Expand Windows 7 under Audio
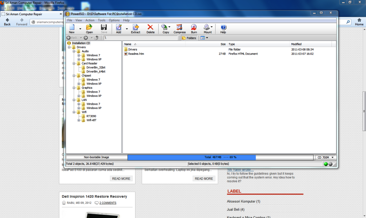The width and height of the screenshot is (366, 218). coord(79,55)
